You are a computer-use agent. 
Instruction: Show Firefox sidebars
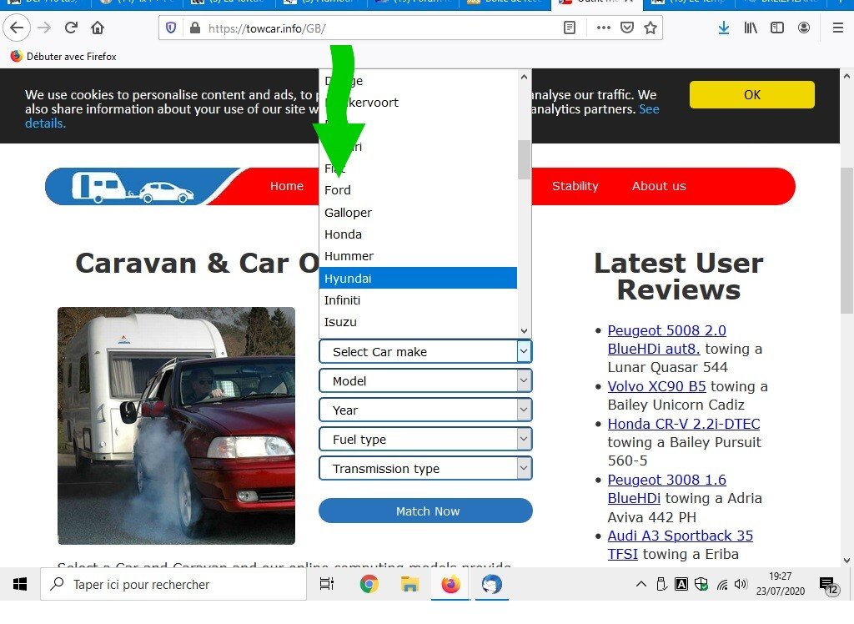pyautogui.click(x=777, y=28)
